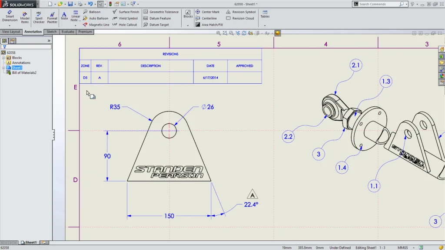445x250 pixels.
Task: Switch to the Sketch tab
Action: tap(52, 31)
